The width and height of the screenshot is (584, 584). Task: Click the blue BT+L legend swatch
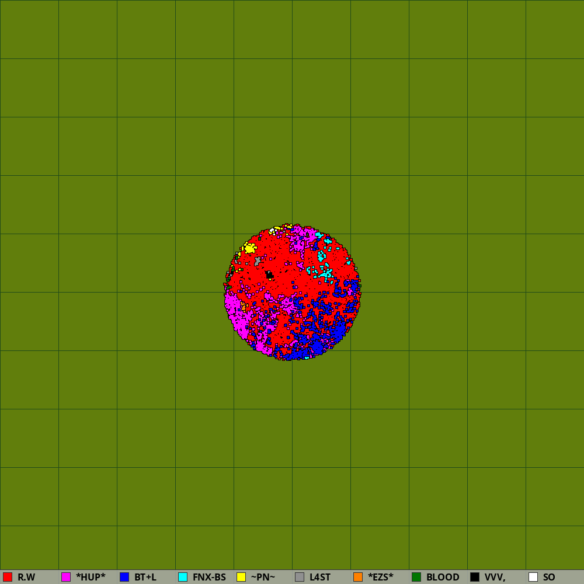(124, 577)
